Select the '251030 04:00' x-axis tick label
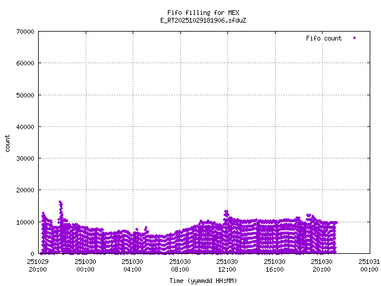The height and width of the screenshot is (286, 381). [133, 265]
